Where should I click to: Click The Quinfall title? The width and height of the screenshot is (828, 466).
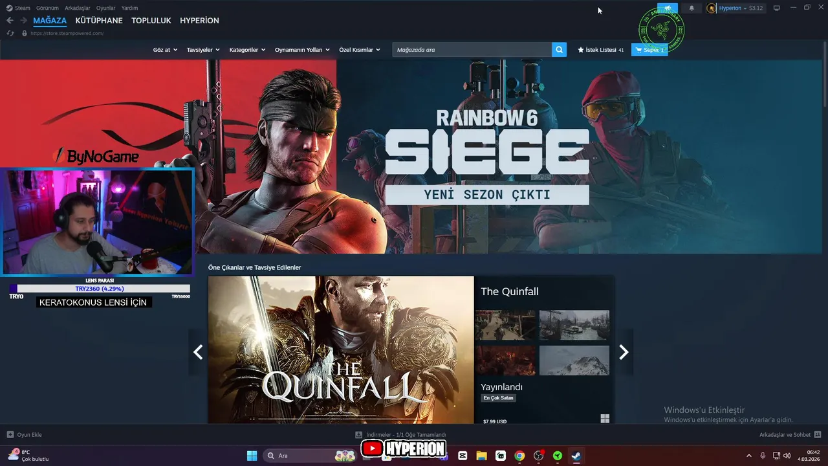(x=509, y=291)
